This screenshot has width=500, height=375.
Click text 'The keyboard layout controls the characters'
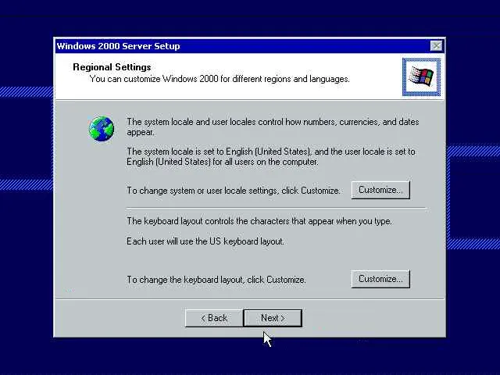pyautogui.click(x=209, y=221)
